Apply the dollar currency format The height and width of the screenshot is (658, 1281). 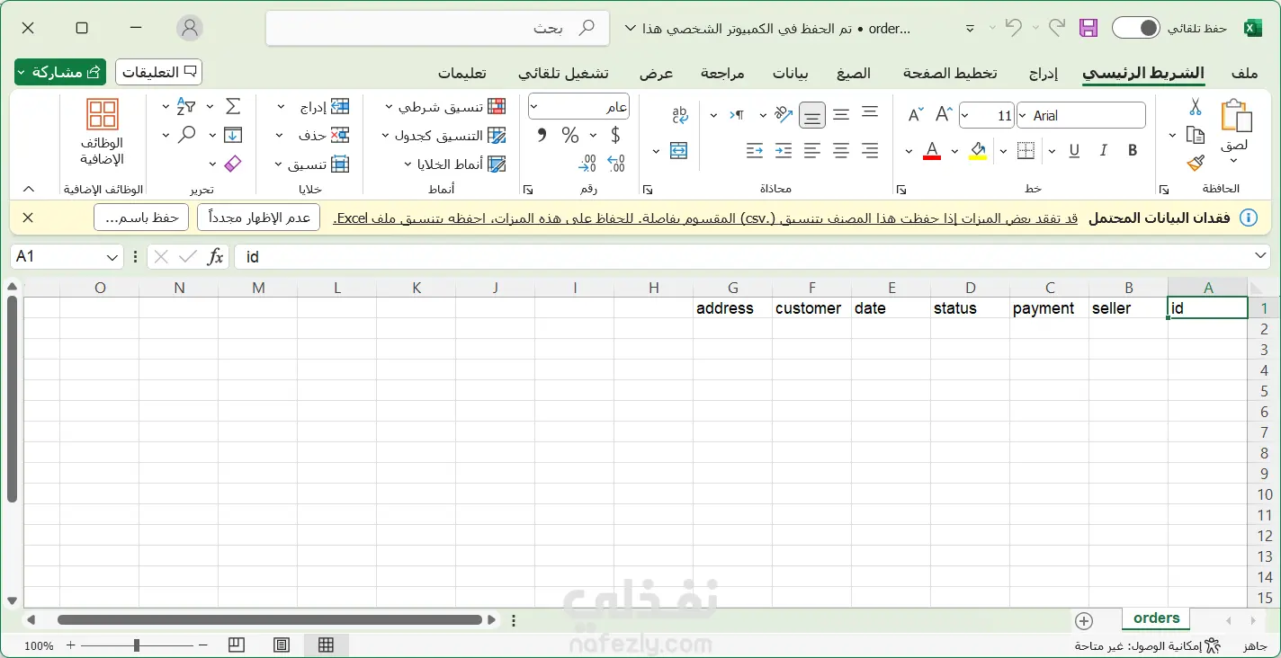615,136
